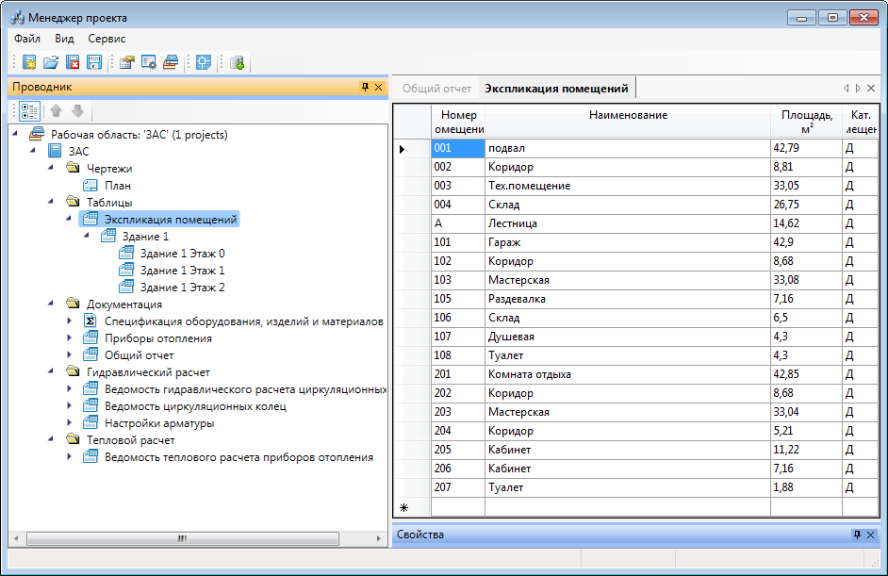The width and height of the screenshot is (888, 576).
Task: Click the new row asterisk marker
Action: [x=403, y=507]
